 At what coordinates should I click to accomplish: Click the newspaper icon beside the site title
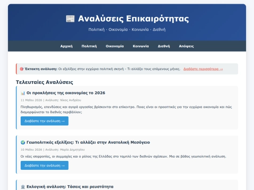70,19
